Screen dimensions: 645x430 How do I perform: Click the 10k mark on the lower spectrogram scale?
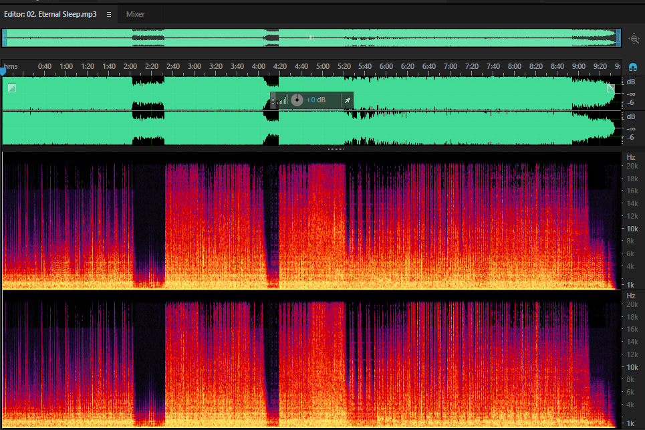(x=632, y=367)
